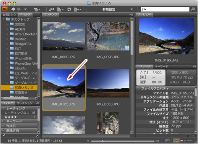
Task: Select the Ubuntu folder
Action: pos(18,68)
